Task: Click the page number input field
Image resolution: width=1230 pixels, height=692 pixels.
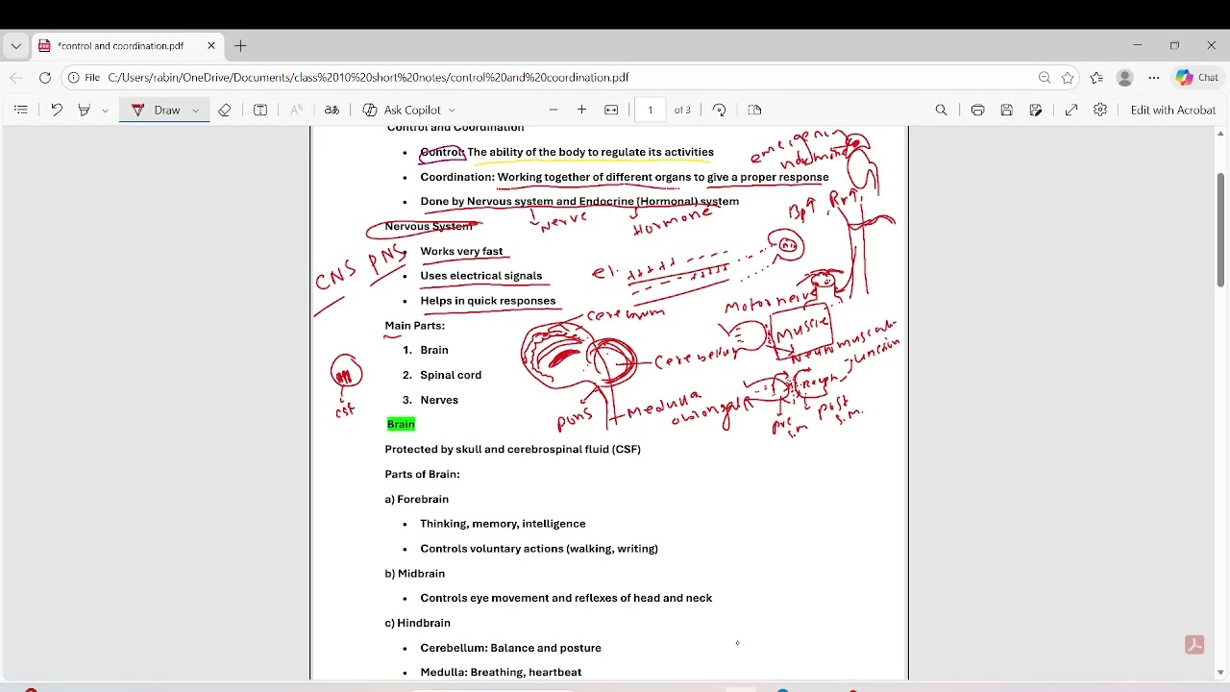Action: point(651,111)
